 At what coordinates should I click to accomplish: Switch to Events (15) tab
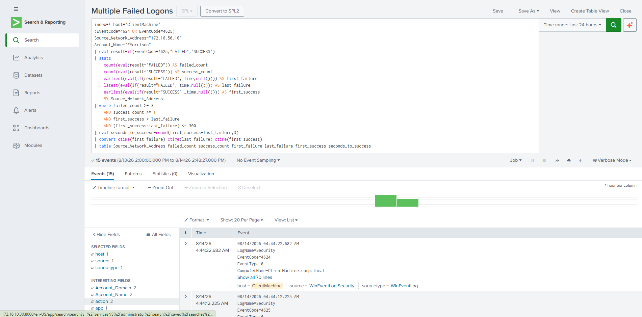click(x=103, y=174)
